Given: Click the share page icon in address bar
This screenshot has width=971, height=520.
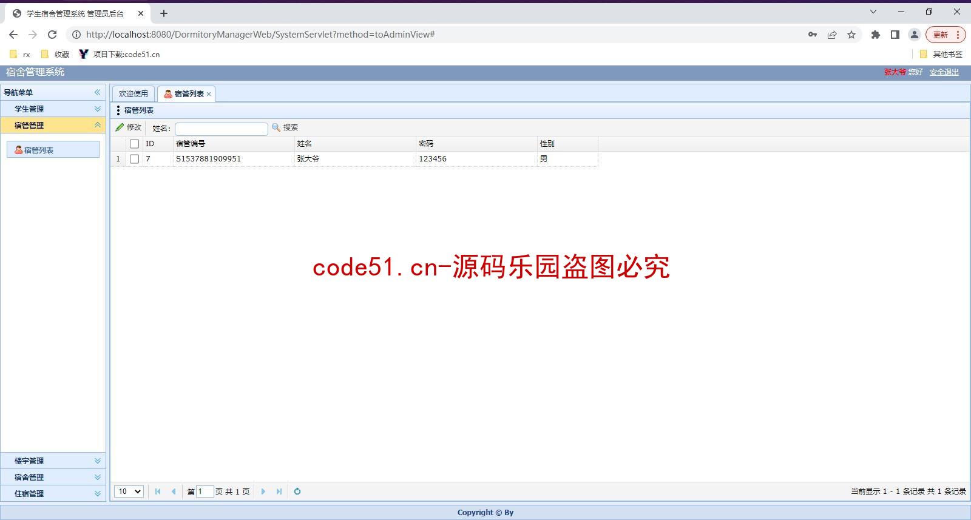Looking at the screenshot, I should click(832, 35).
